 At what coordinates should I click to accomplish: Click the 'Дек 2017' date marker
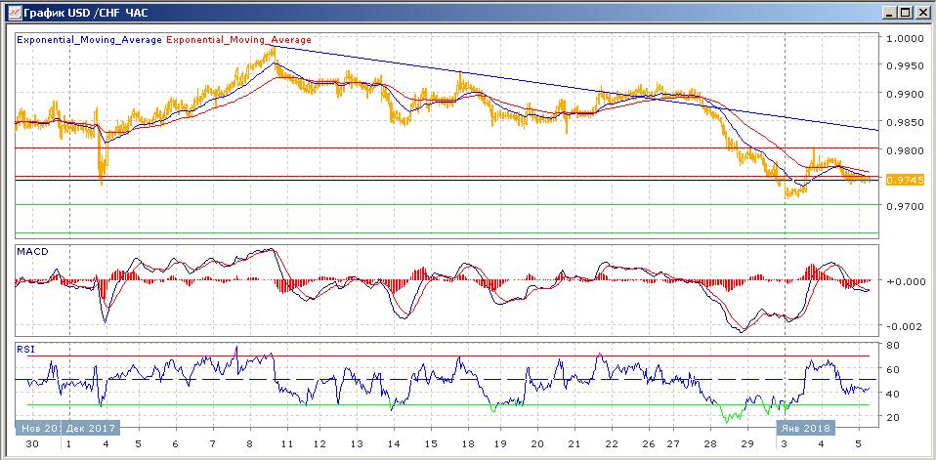tap(93, 428)
